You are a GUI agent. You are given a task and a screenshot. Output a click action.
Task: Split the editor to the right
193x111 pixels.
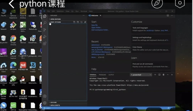pos(168,15)
